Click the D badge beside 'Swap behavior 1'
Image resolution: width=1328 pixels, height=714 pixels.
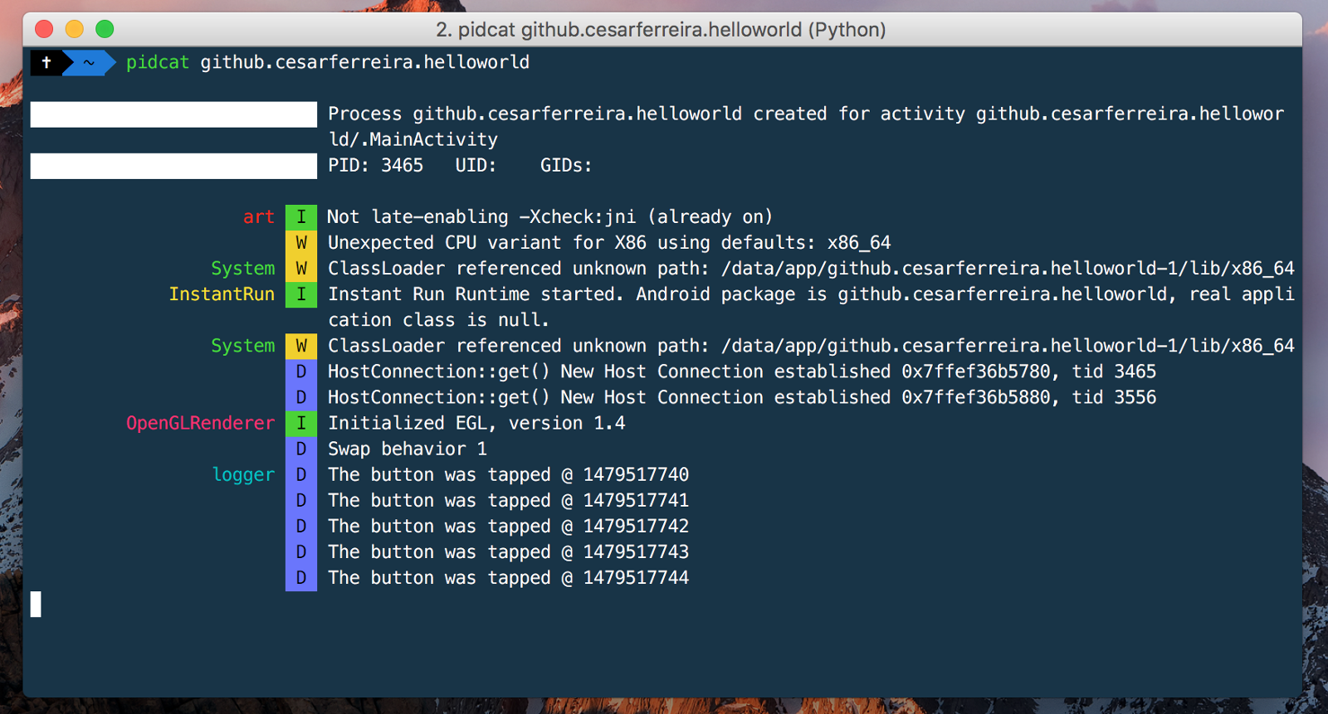(301, 449)
